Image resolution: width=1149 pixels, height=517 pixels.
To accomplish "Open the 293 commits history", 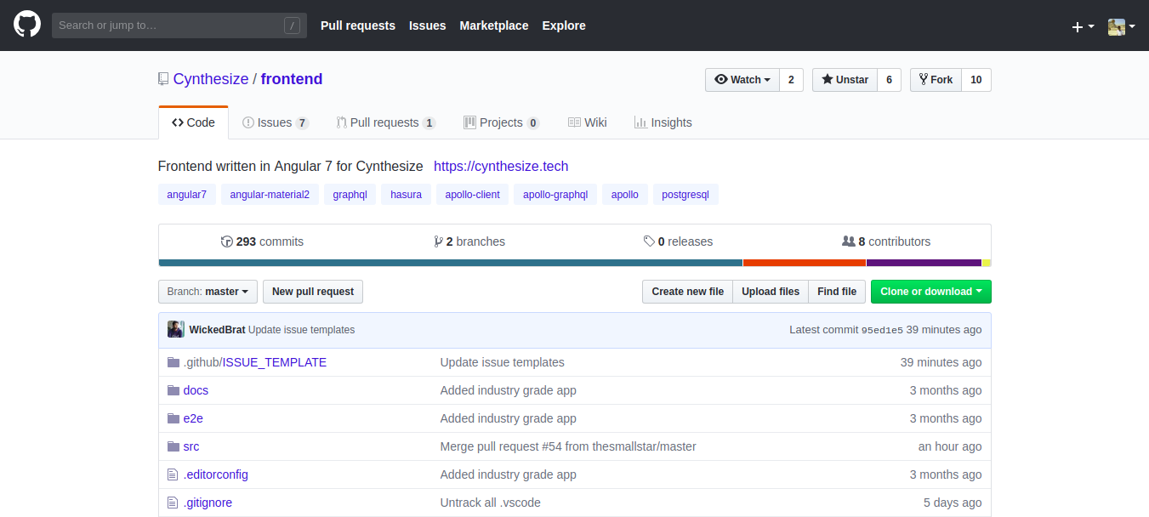I will [262, 241].
